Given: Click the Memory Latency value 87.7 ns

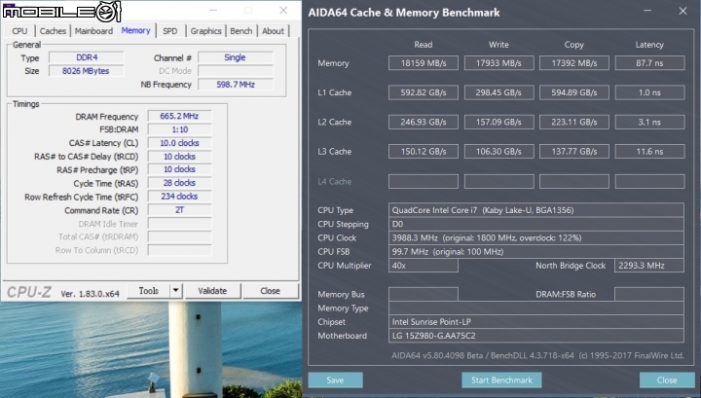Looking at the screenshot, I should click(x=649, y=63).
